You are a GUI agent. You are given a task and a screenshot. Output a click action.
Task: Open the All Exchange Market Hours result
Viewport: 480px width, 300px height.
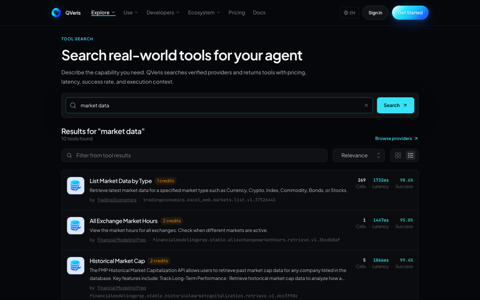click(124, 221)
